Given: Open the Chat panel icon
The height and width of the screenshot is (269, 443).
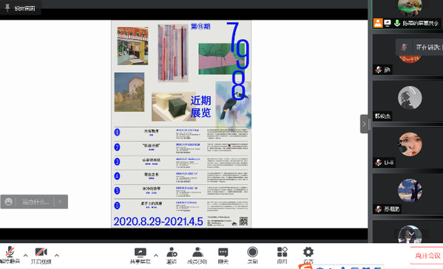Looking at the screenshot, I should click(223, 256).
